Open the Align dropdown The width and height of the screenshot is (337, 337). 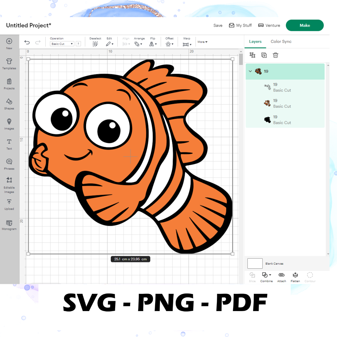[126, 44]
